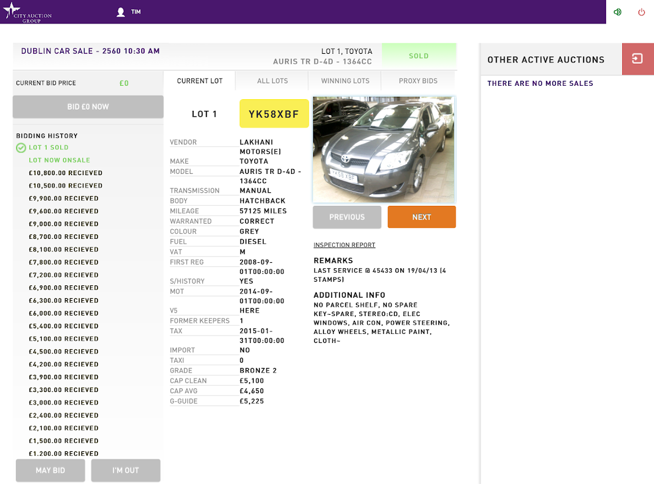Click the £10,800.00 received bid entry

pyautogui.click(x=66, y=173)
